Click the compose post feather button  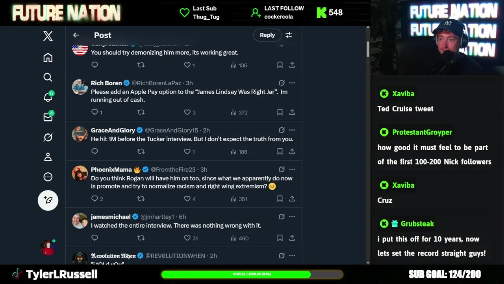coord(48,200)
